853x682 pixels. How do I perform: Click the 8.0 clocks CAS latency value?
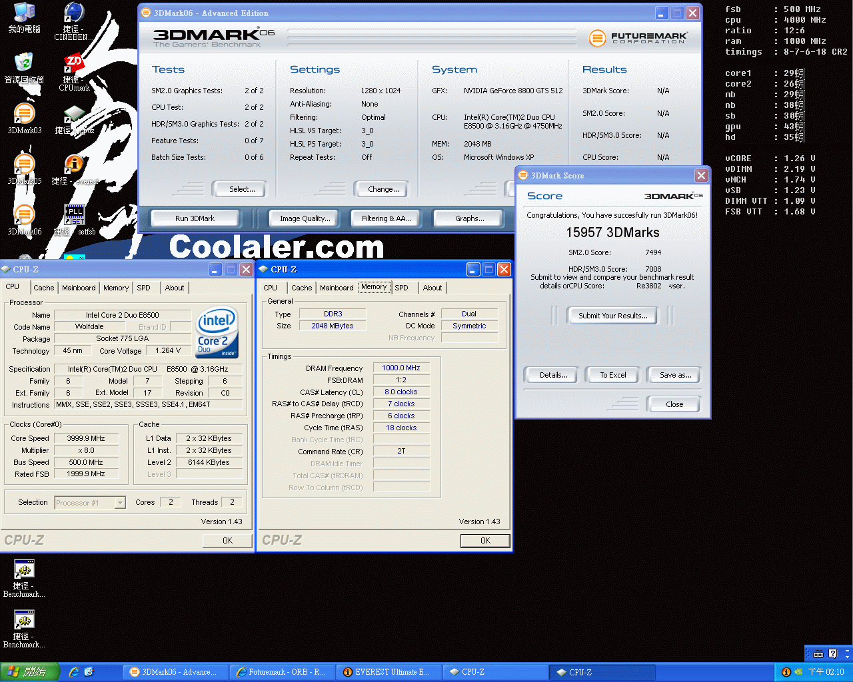click(401, 392)
